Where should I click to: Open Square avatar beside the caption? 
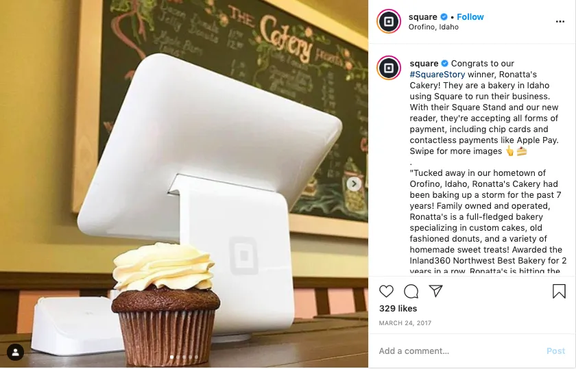tap(389, 68)
